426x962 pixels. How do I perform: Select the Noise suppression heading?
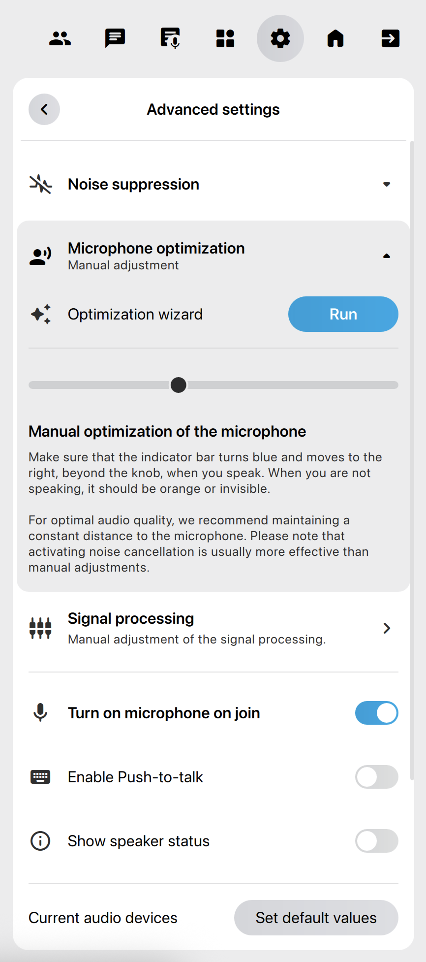(x=133, y=184)
